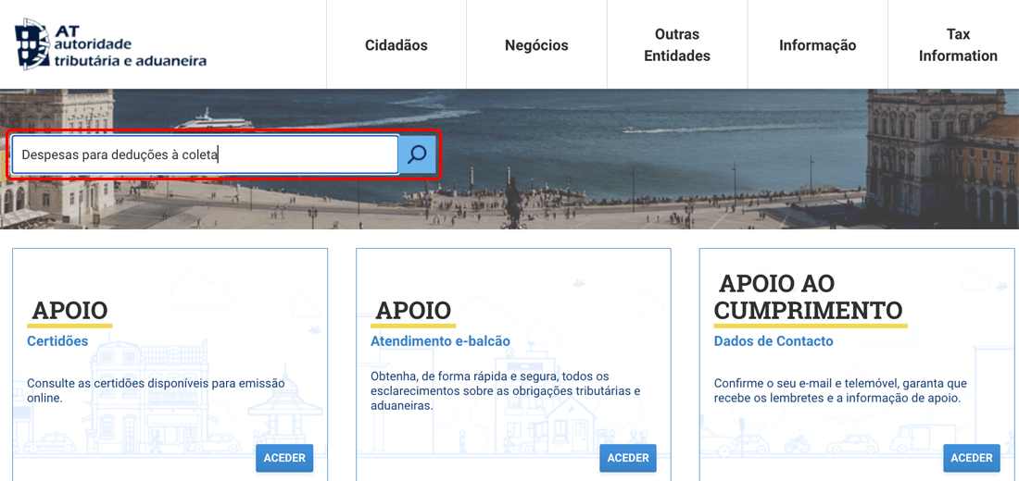Go to Tax Information menu
The image size is (1019, 481).
click(x=958, y=44)
